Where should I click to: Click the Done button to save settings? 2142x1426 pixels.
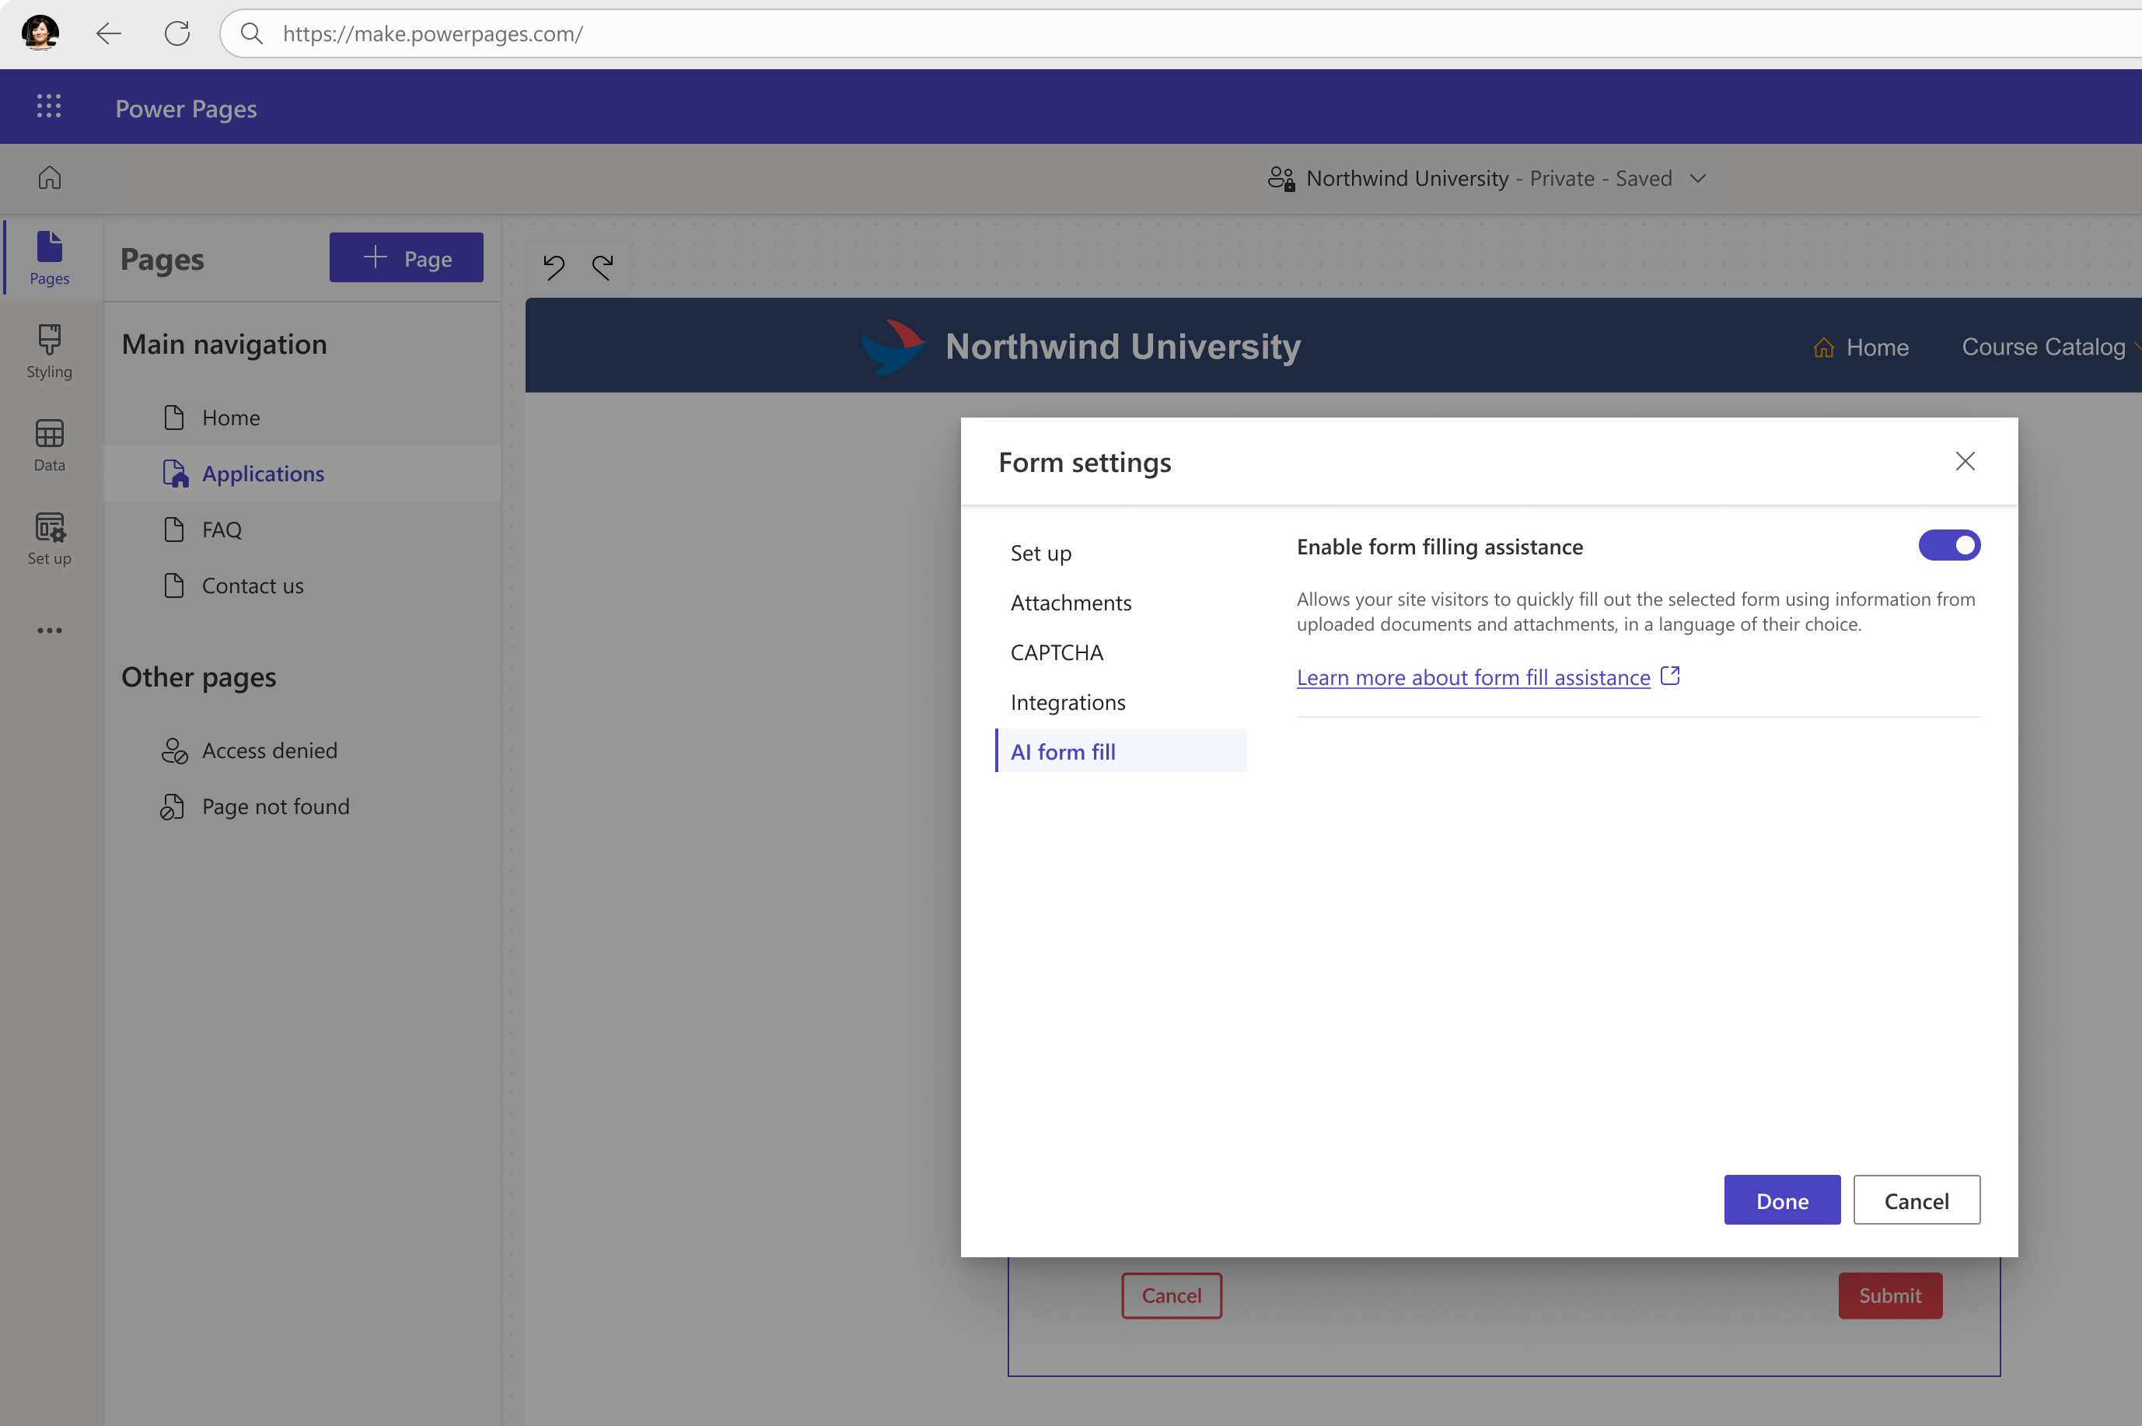tap(1784, 1200)
